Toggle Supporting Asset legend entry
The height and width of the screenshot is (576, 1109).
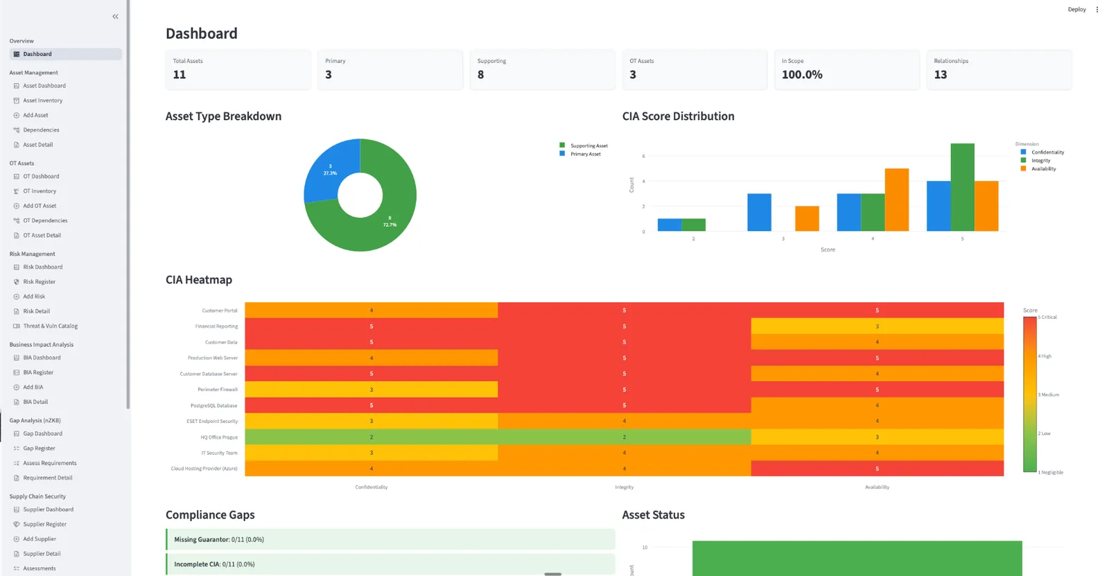pyautogui.click(x=584, y=146)
